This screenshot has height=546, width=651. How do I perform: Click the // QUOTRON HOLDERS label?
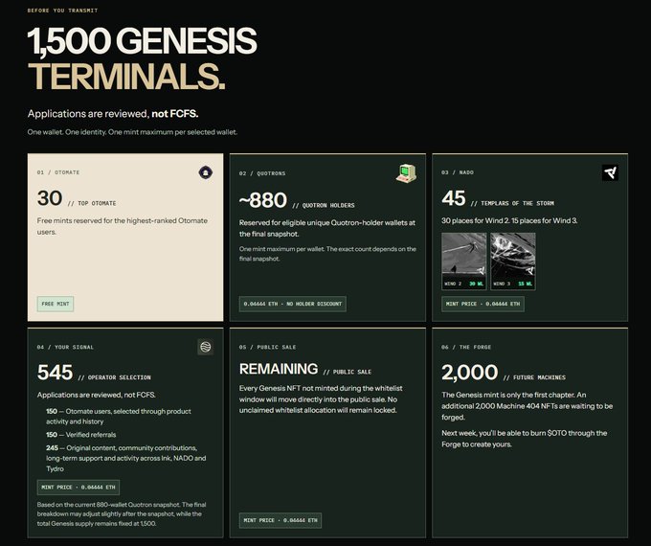coord(324,205)
